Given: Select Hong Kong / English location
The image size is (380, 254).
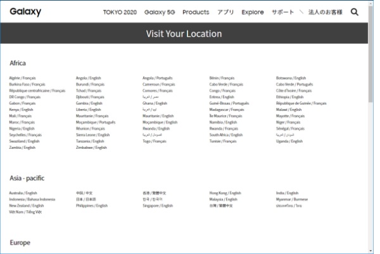Looking at the screenshot, I should tap(225, 193).
